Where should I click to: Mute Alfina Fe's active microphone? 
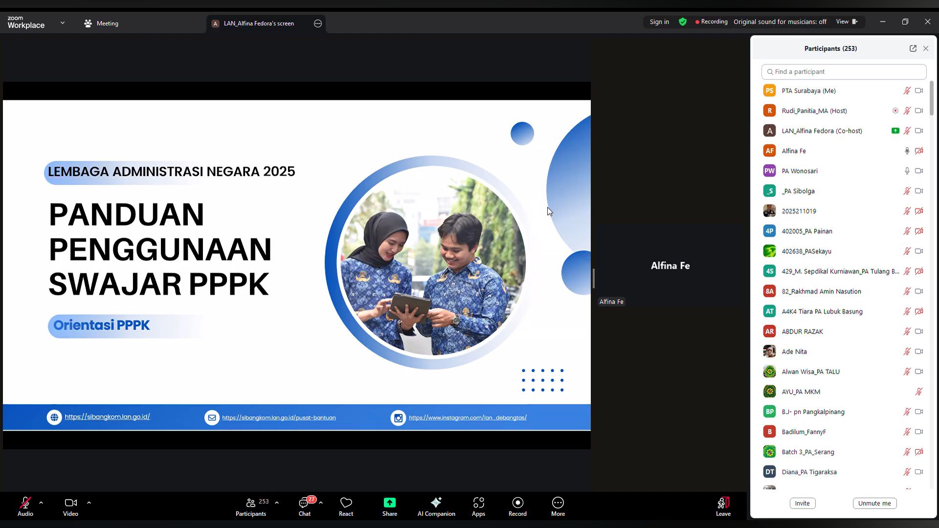pyautogui.click(x=907, y=151)
